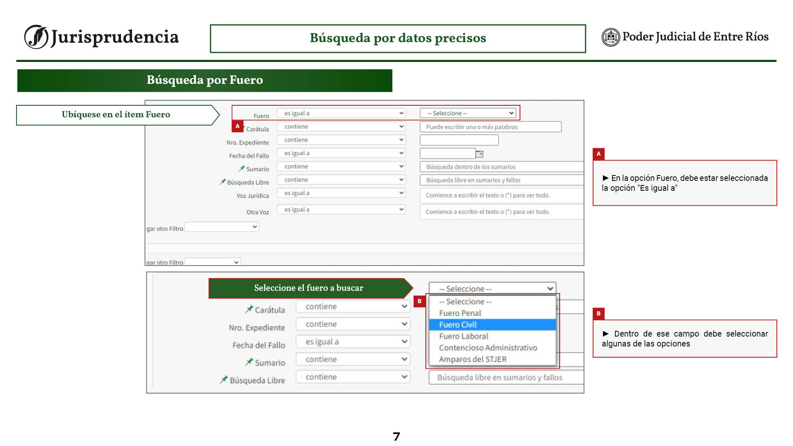Click the 'Fecha del Fallo' label in lower form
793x446 pixels.
[259, 346]
